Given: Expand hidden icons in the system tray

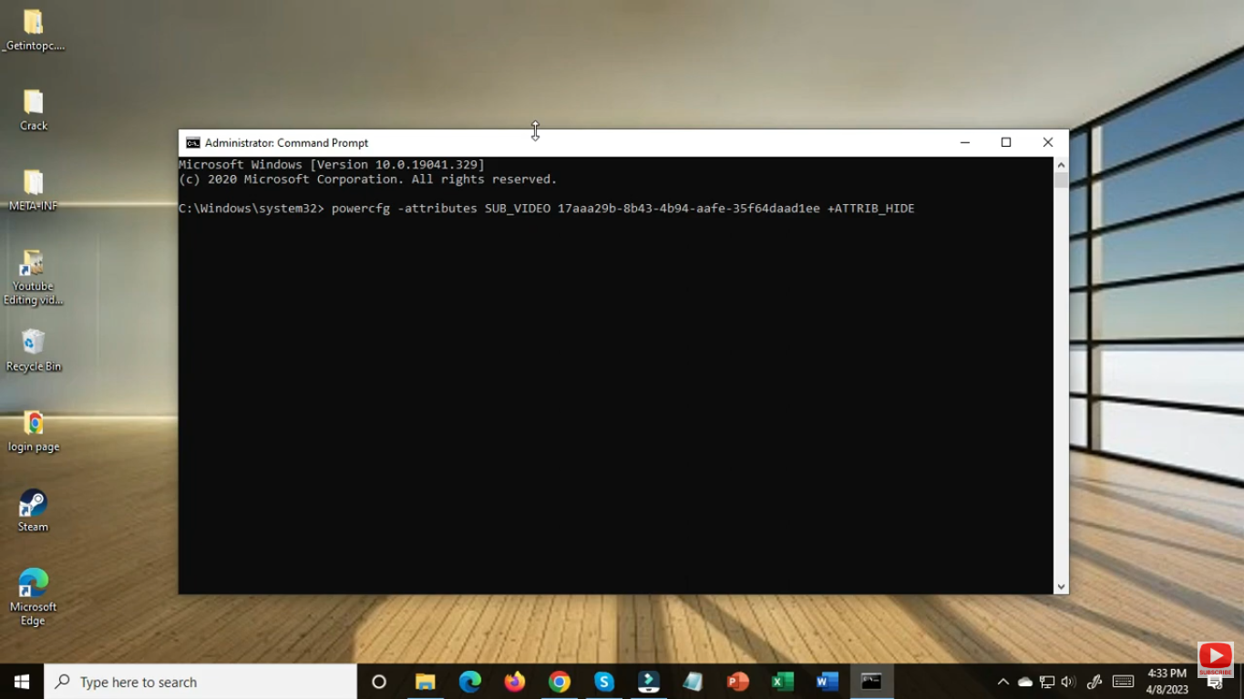Looking at the screenshot, I should pos(1002,682).
